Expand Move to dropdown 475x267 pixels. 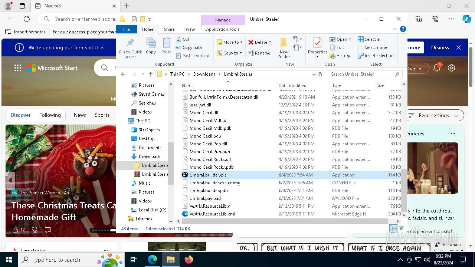[241, 42]
